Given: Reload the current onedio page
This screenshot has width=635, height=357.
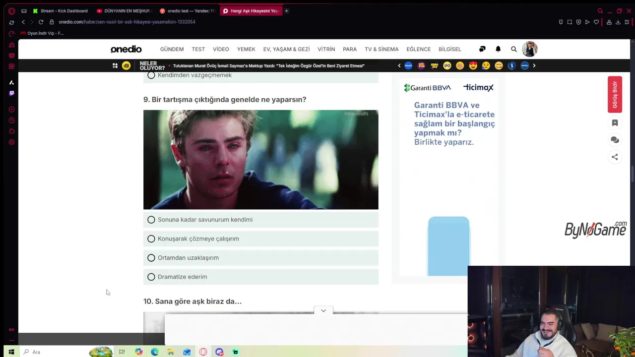Looking at the screenshot, I should tap(41, 22).
